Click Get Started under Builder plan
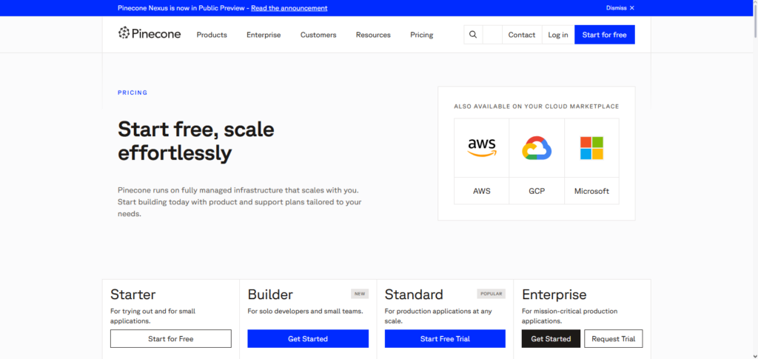 [x=308, y=339]
